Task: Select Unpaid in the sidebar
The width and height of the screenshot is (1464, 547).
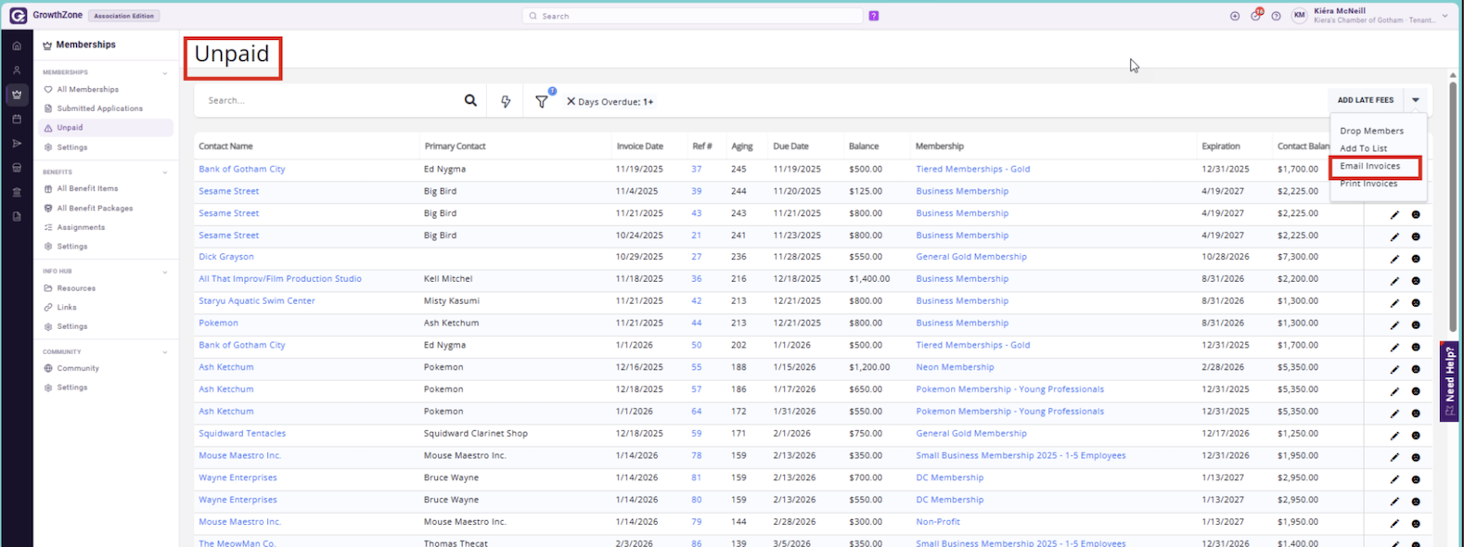Action: (x=106, y=128)
